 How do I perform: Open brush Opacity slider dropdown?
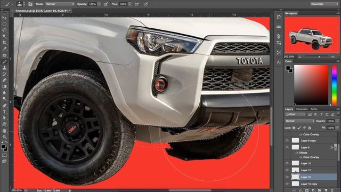(x=99, y=4)
